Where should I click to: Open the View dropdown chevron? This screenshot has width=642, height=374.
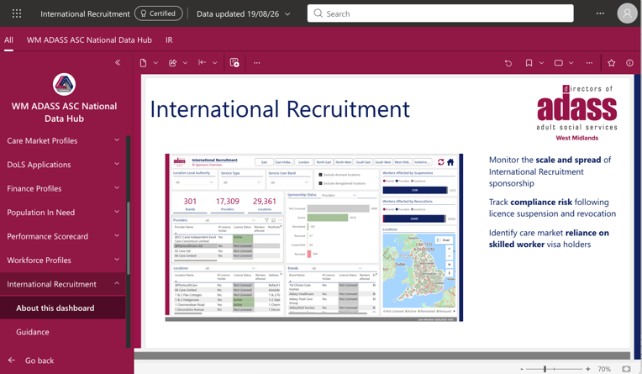(x=571, y=63)
